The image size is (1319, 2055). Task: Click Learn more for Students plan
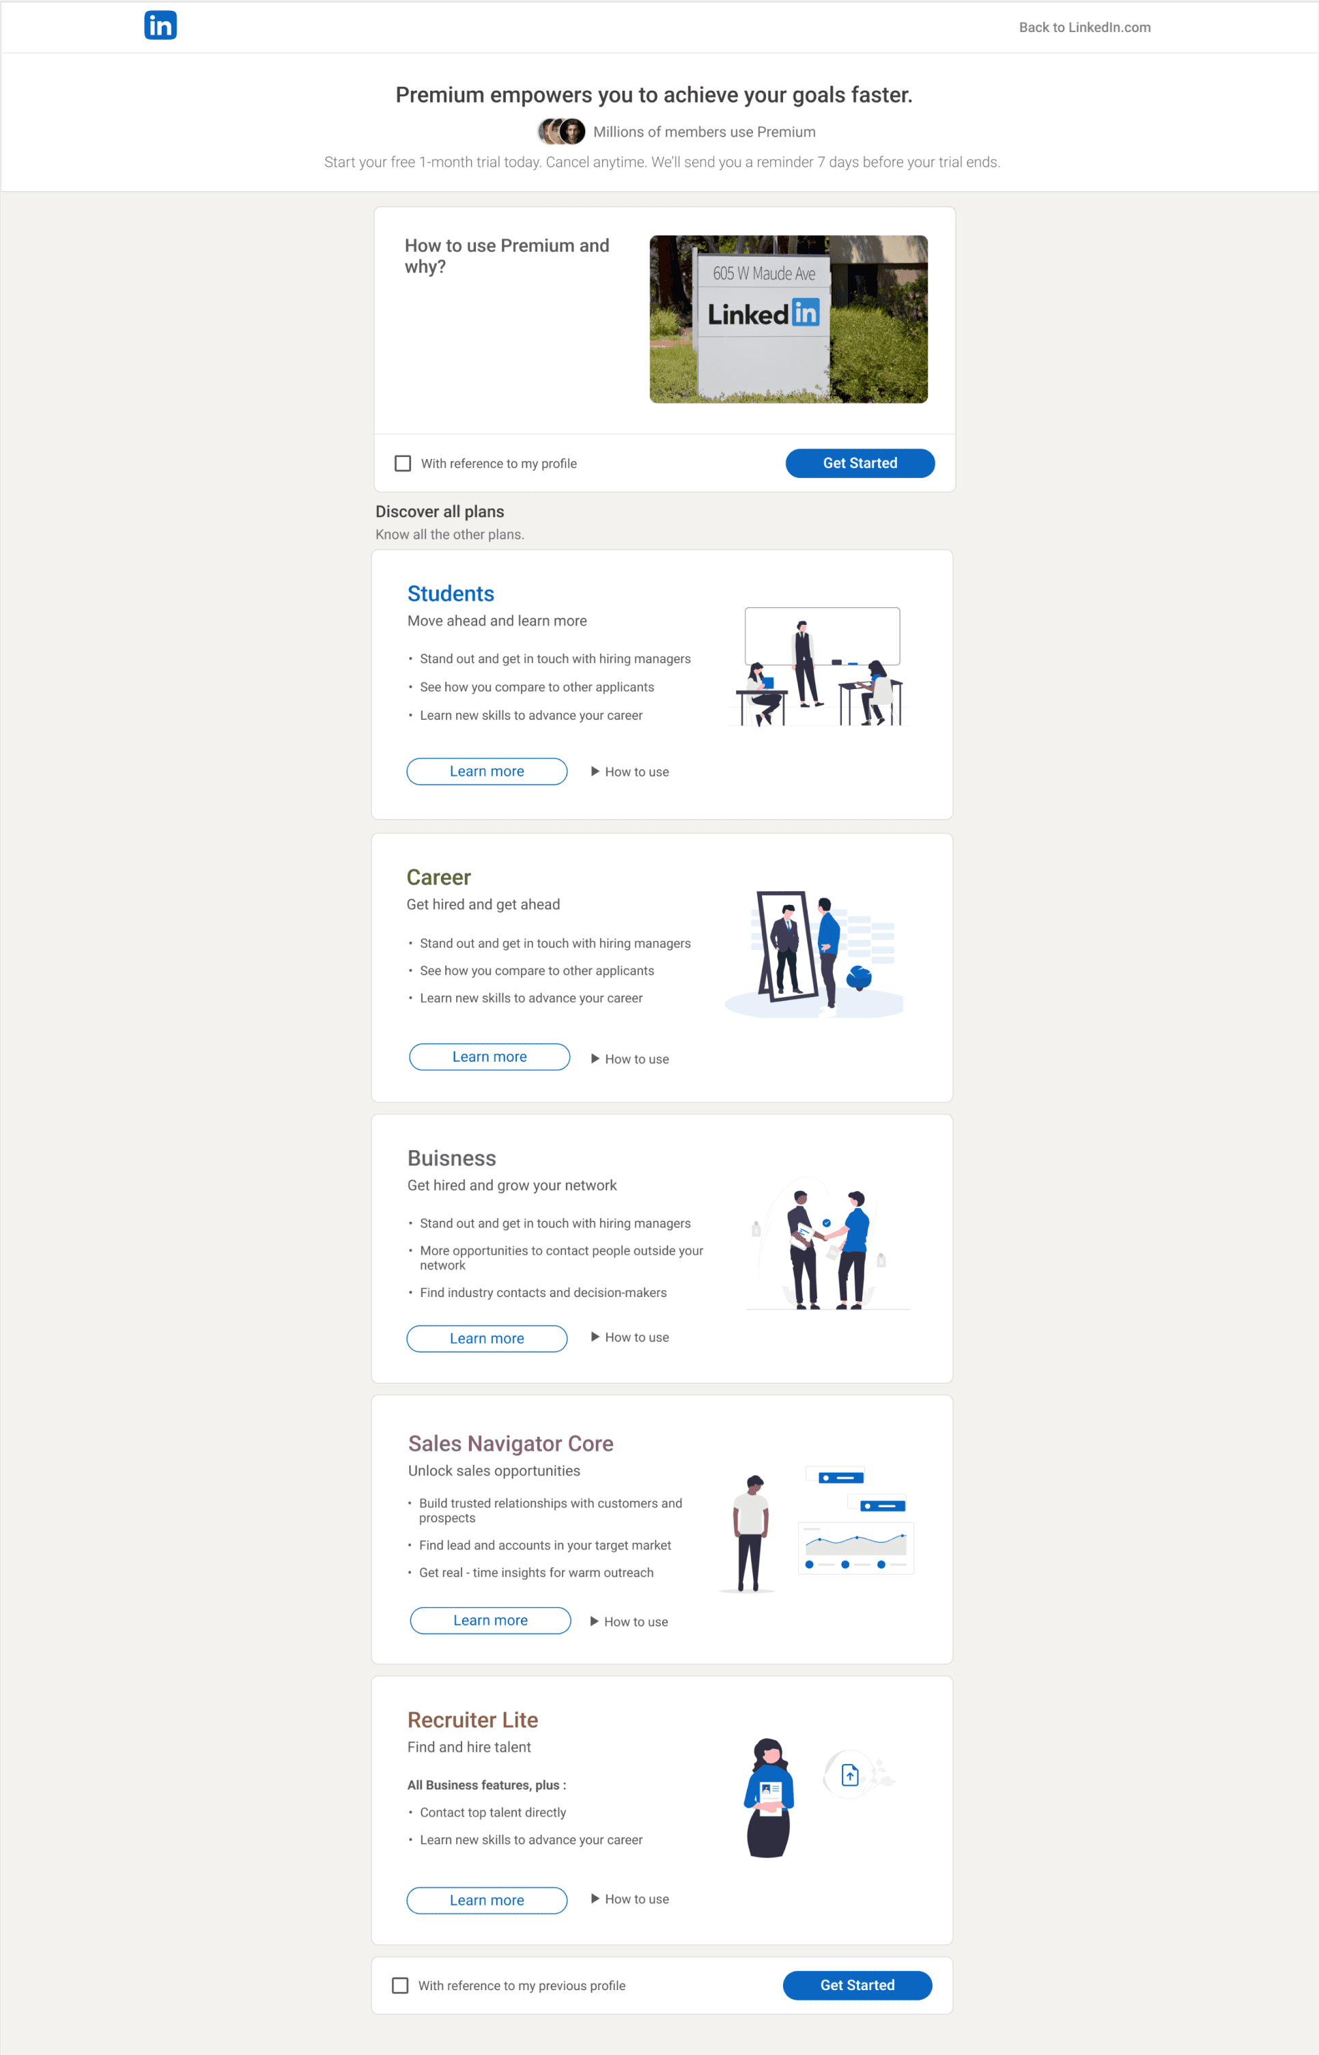(487, 771)
